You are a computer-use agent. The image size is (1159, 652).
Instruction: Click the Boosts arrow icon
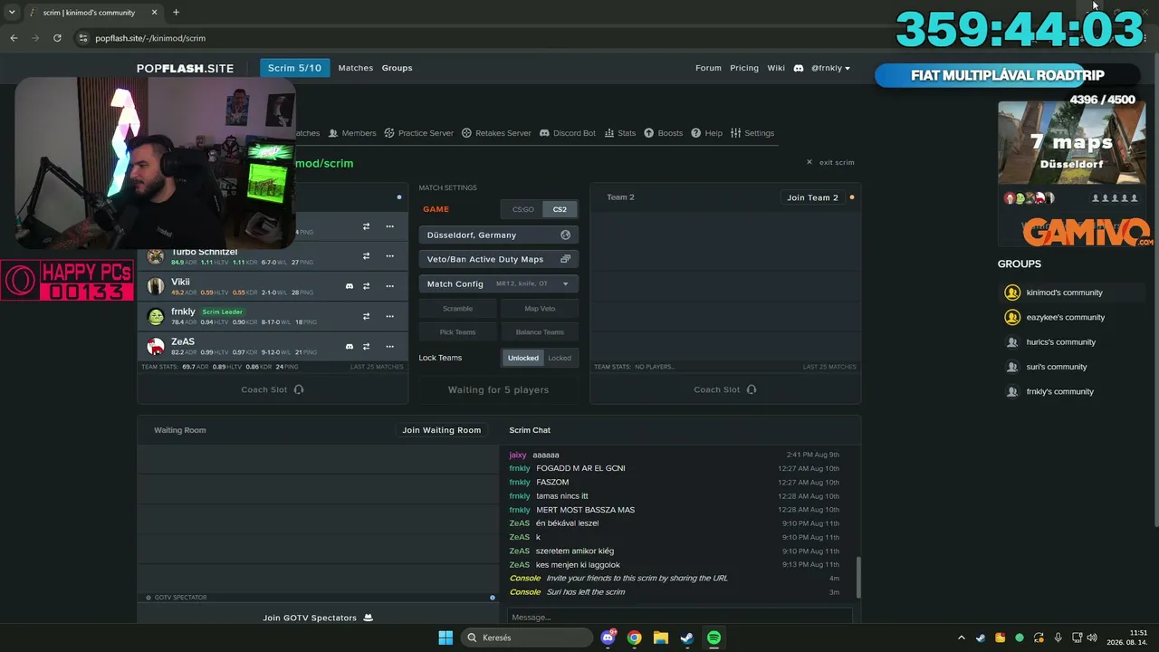pos(649,133)
